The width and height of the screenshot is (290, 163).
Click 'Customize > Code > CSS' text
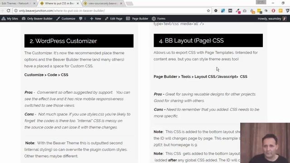pos(46,75)
